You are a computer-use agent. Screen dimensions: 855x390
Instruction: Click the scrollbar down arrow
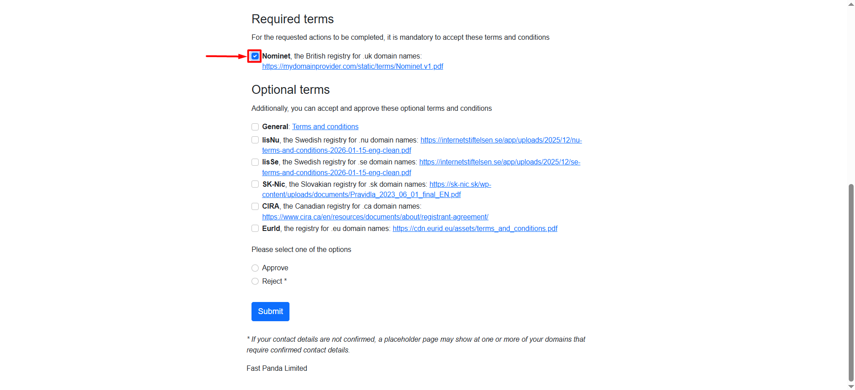click(851, 386)
